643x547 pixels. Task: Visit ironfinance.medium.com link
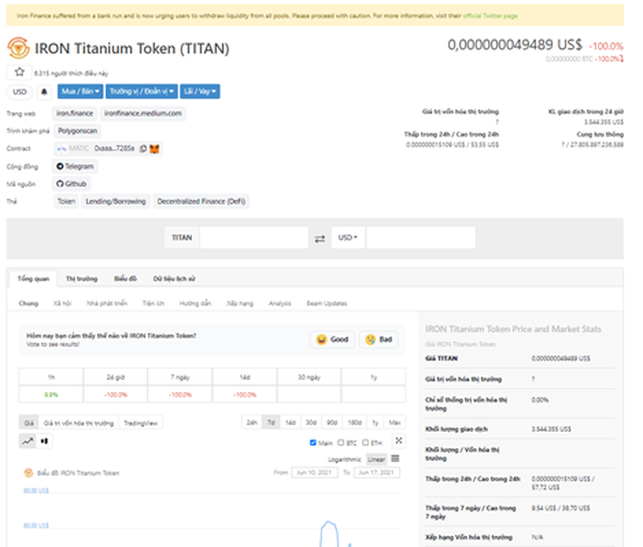click(x=143, y=113)
